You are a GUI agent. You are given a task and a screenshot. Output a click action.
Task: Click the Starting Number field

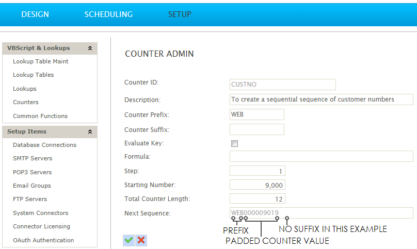tap(257, 185)
